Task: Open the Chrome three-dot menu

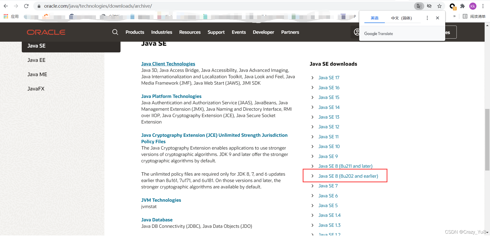Action: click(x=483, y=6)
